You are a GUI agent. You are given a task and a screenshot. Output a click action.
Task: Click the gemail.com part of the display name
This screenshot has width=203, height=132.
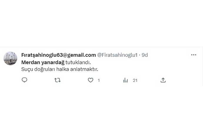(x=81, y=55)
